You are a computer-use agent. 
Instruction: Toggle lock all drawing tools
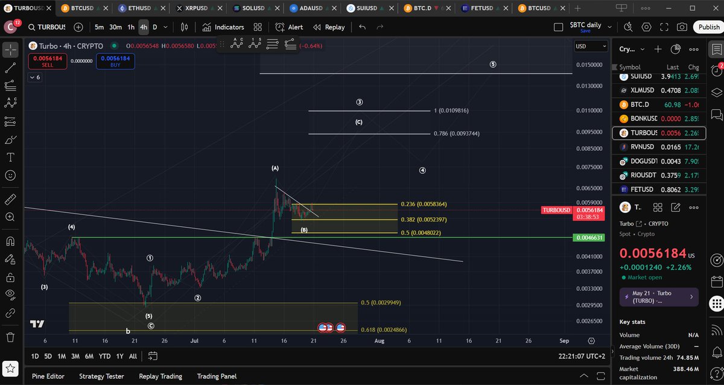coord(10,277)
